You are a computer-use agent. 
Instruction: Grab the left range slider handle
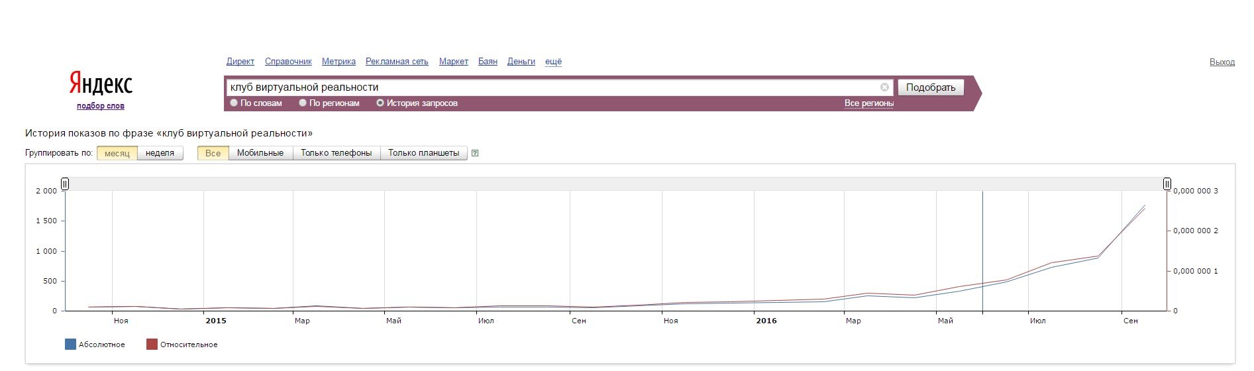[x=65, y=184]
